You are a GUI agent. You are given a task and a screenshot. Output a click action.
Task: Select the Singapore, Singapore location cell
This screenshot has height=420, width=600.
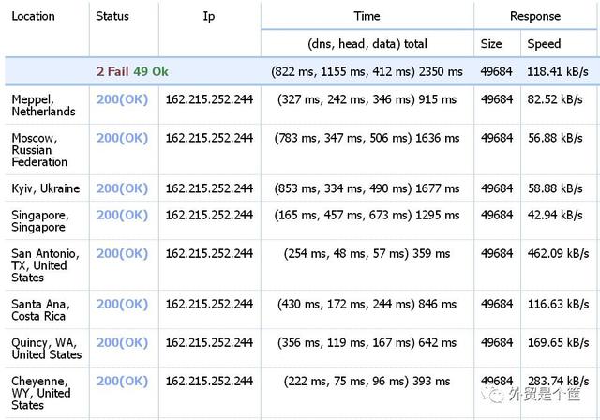click(38, 220)
